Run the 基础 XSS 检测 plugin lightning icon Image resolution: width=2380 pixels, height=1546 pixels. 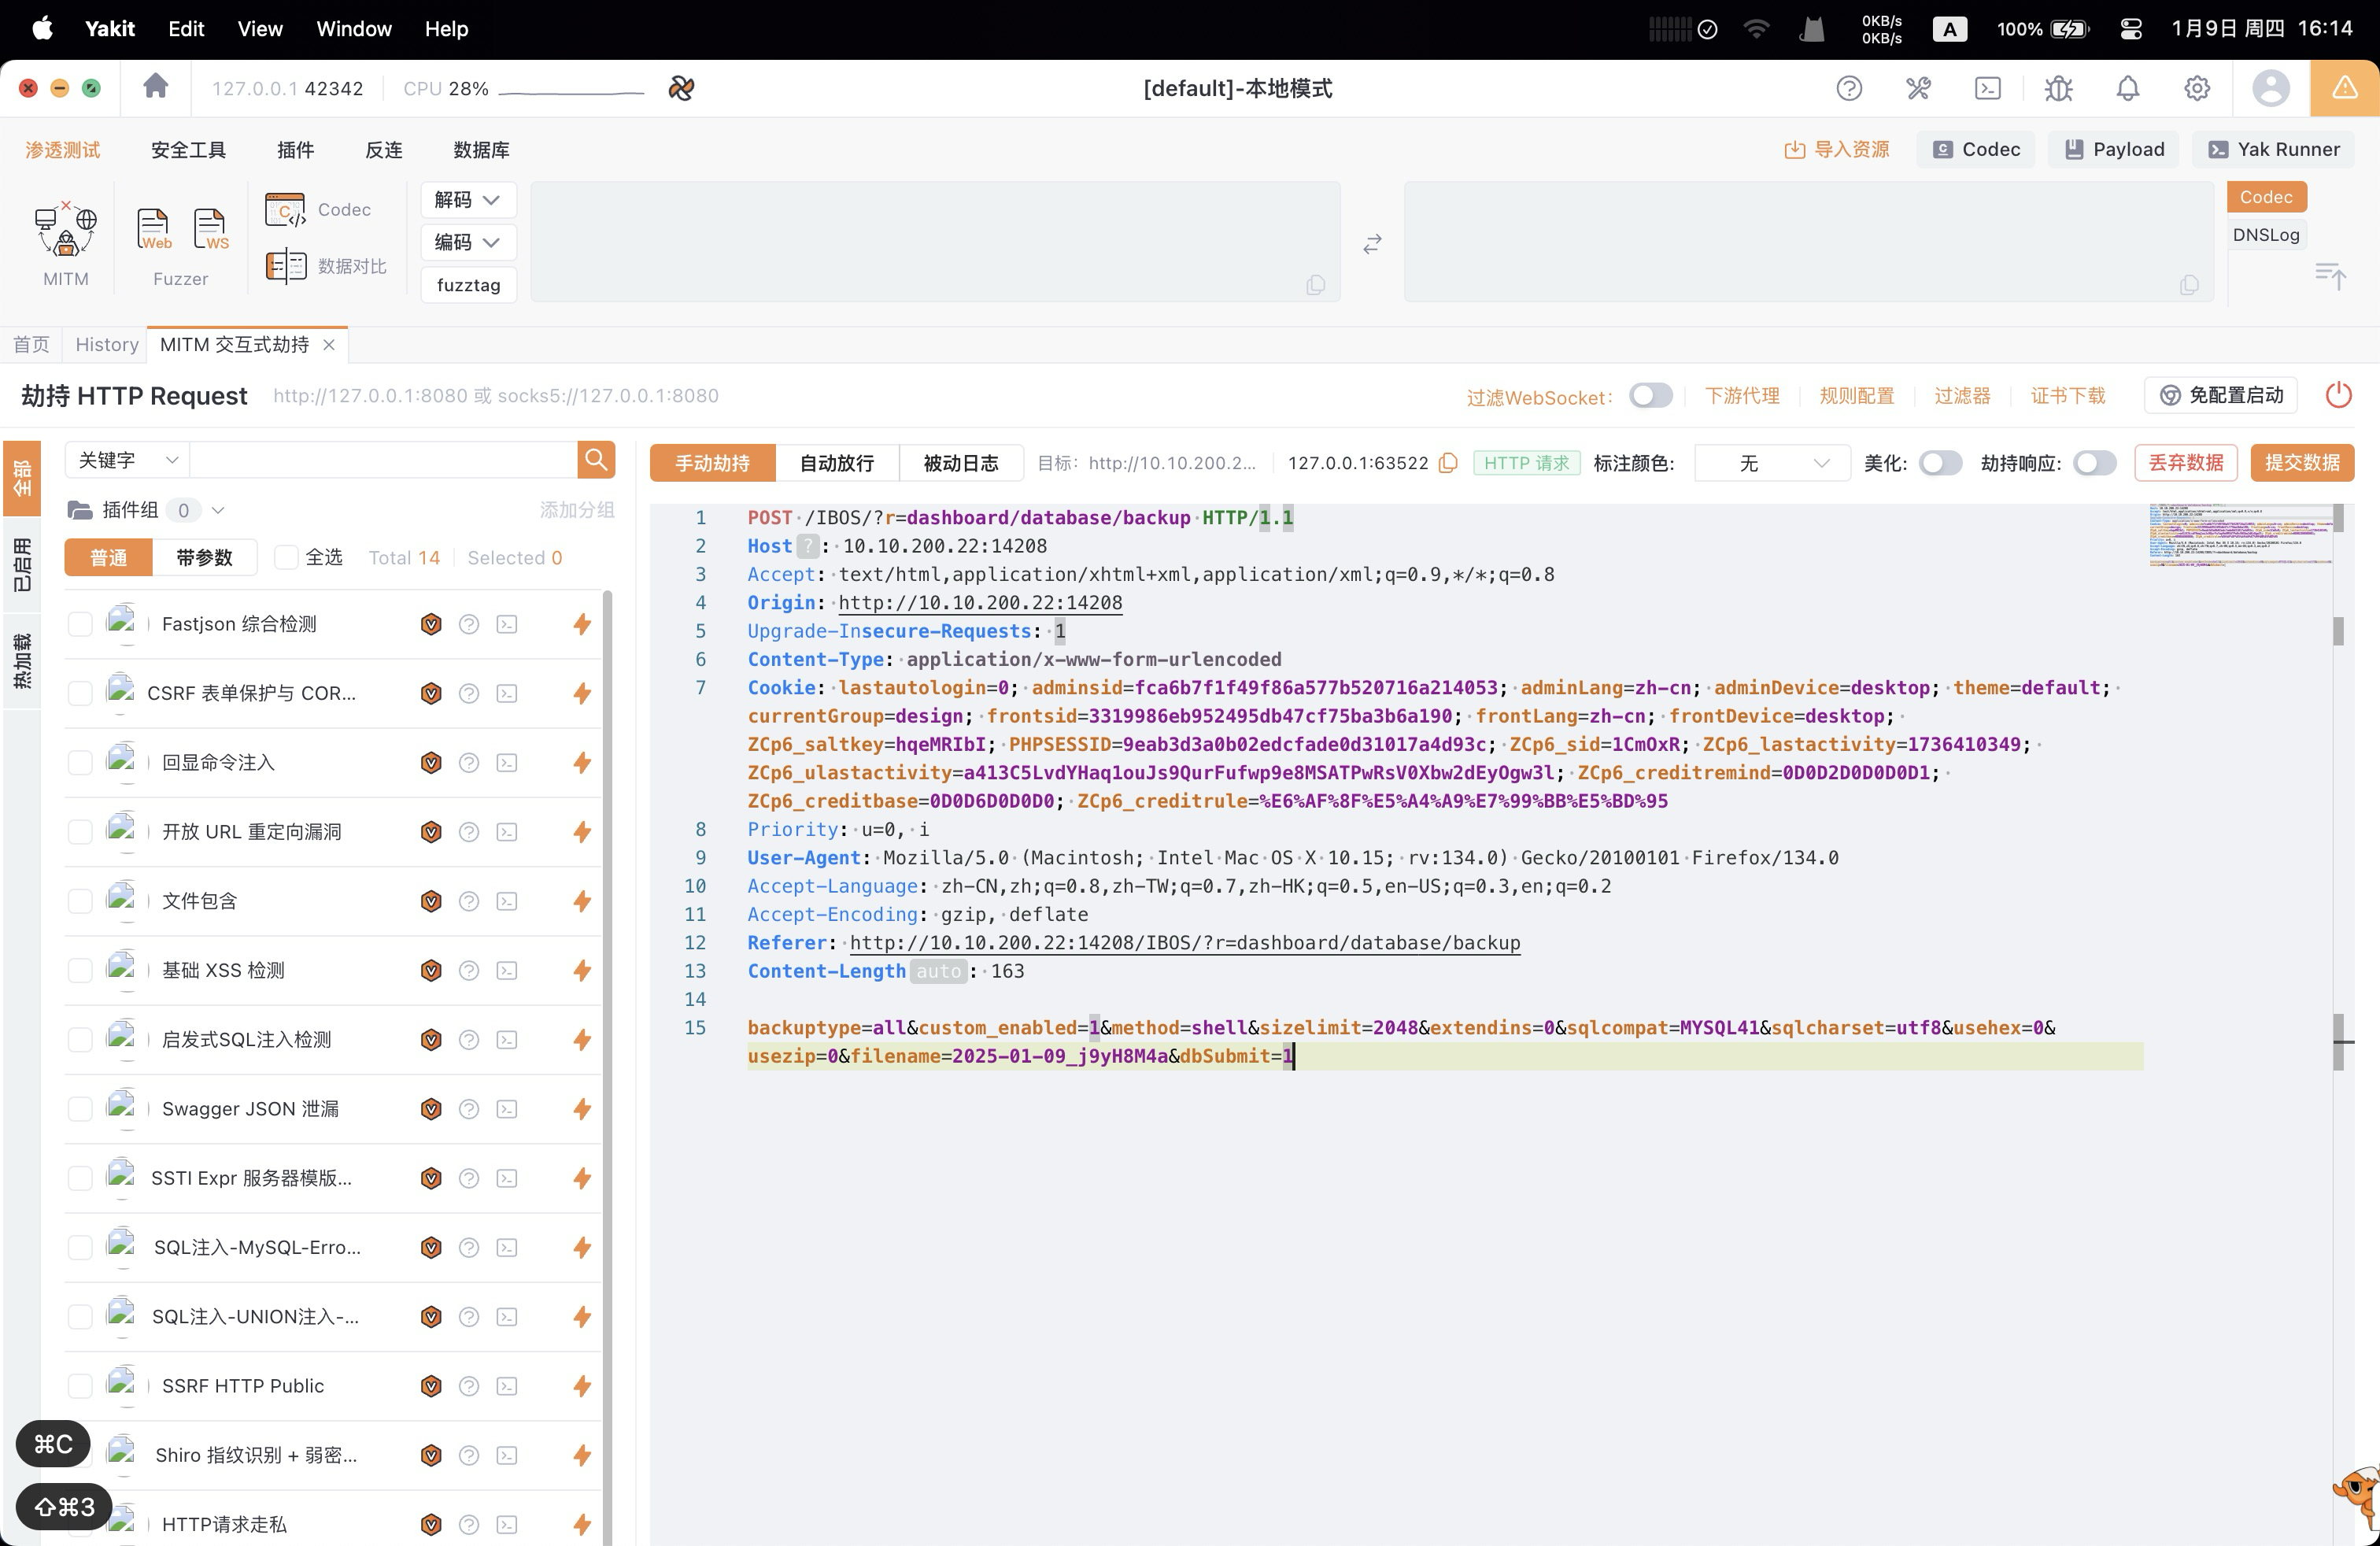582,971
